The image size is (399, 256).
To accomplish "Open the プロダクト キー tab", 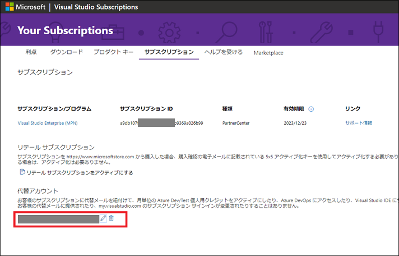I will (114, 52).
